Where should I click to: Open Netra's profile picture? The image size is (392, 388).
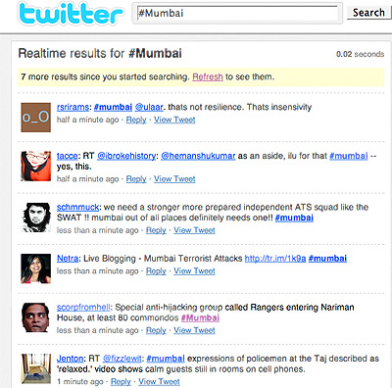coord(36,268)
